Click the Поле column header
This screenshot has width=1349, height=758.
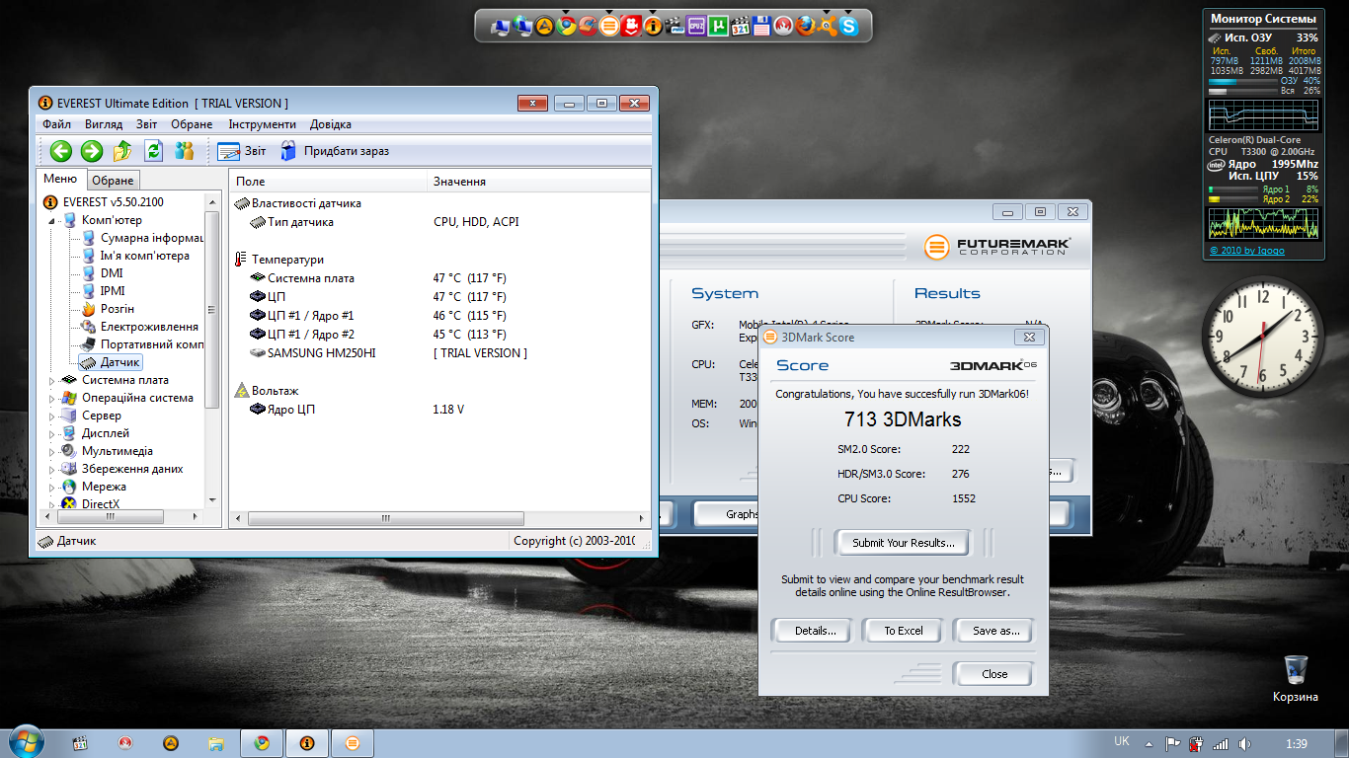pyautogui.click(x=329, y=182)
